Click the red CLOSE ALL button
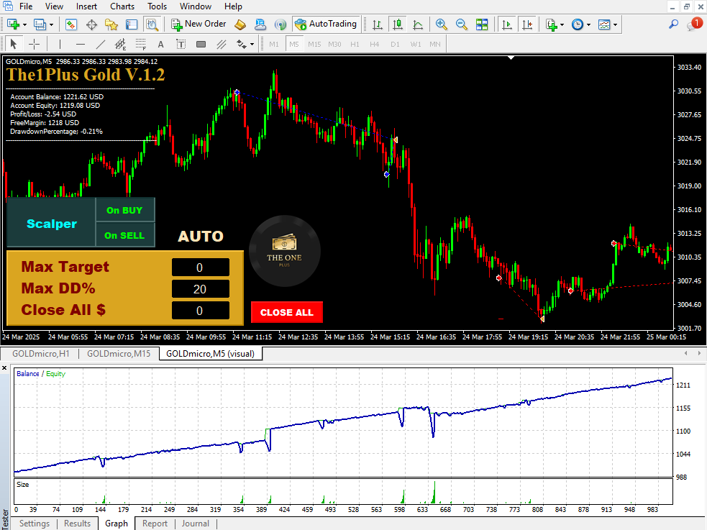This screenshot has width=707, height=530. (x=287, y=312)
